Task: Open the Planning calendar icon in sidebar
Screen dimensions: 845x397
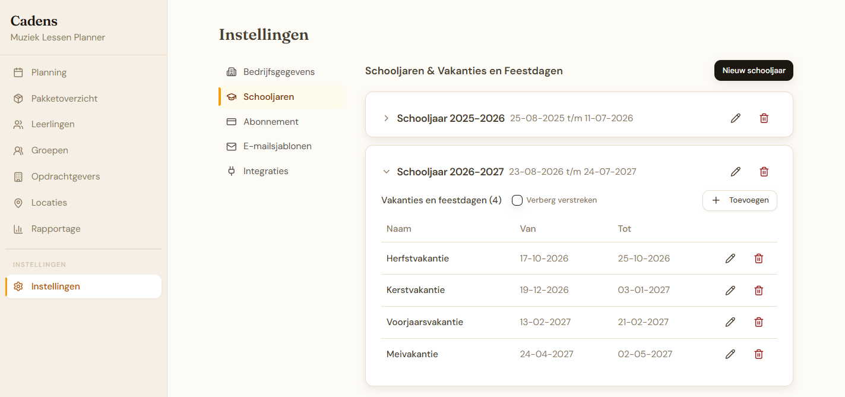Action: click(x=19, y=72)
